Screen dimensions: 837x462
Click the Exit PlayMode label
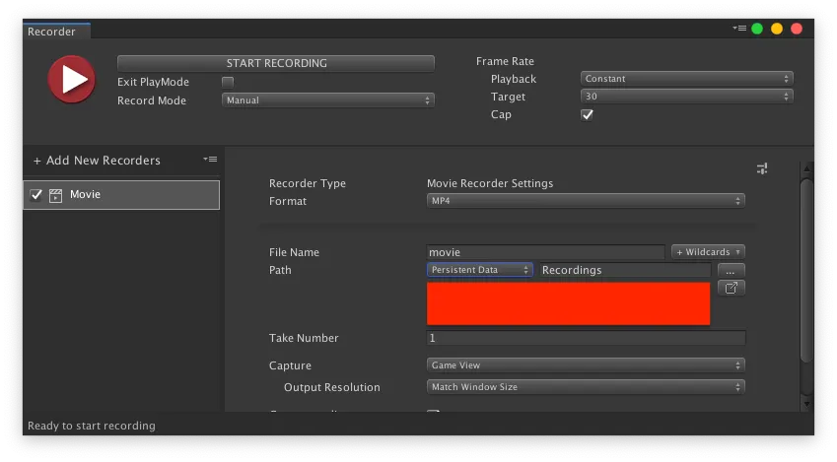153,82
